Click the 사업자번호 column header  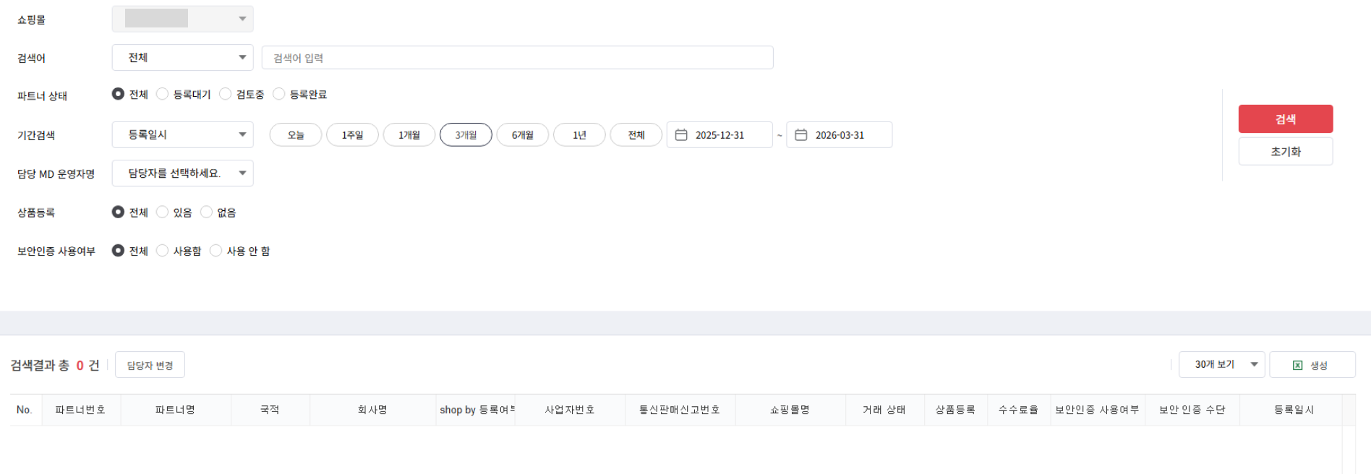tap(570, 410)
